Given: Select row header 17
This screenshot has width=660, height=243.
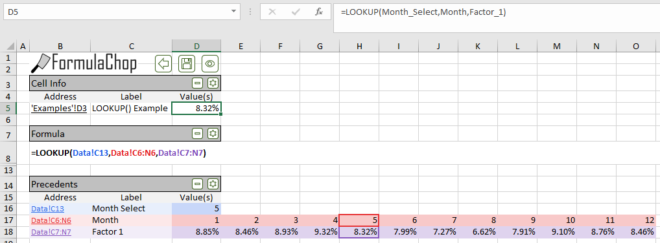Looking at the screenshot, I should [x=8, y=220].
